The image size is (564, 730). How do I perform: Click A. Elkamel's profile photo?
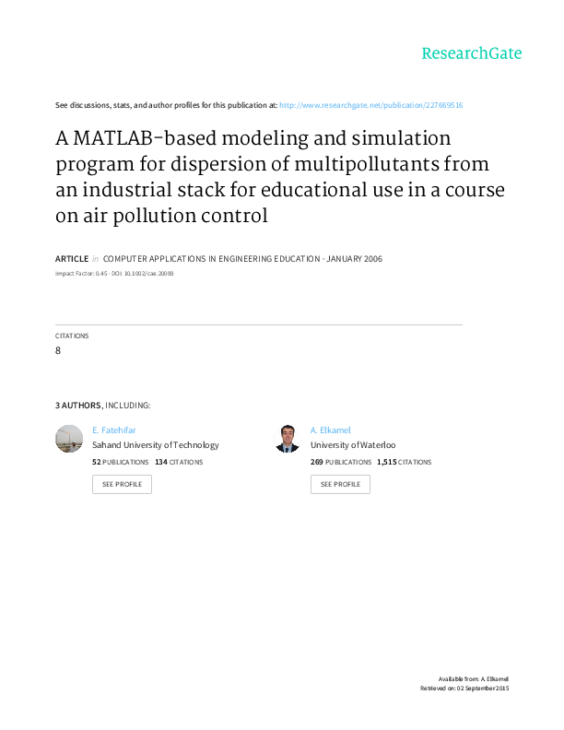pyautogui.click(x=288, y=439)
